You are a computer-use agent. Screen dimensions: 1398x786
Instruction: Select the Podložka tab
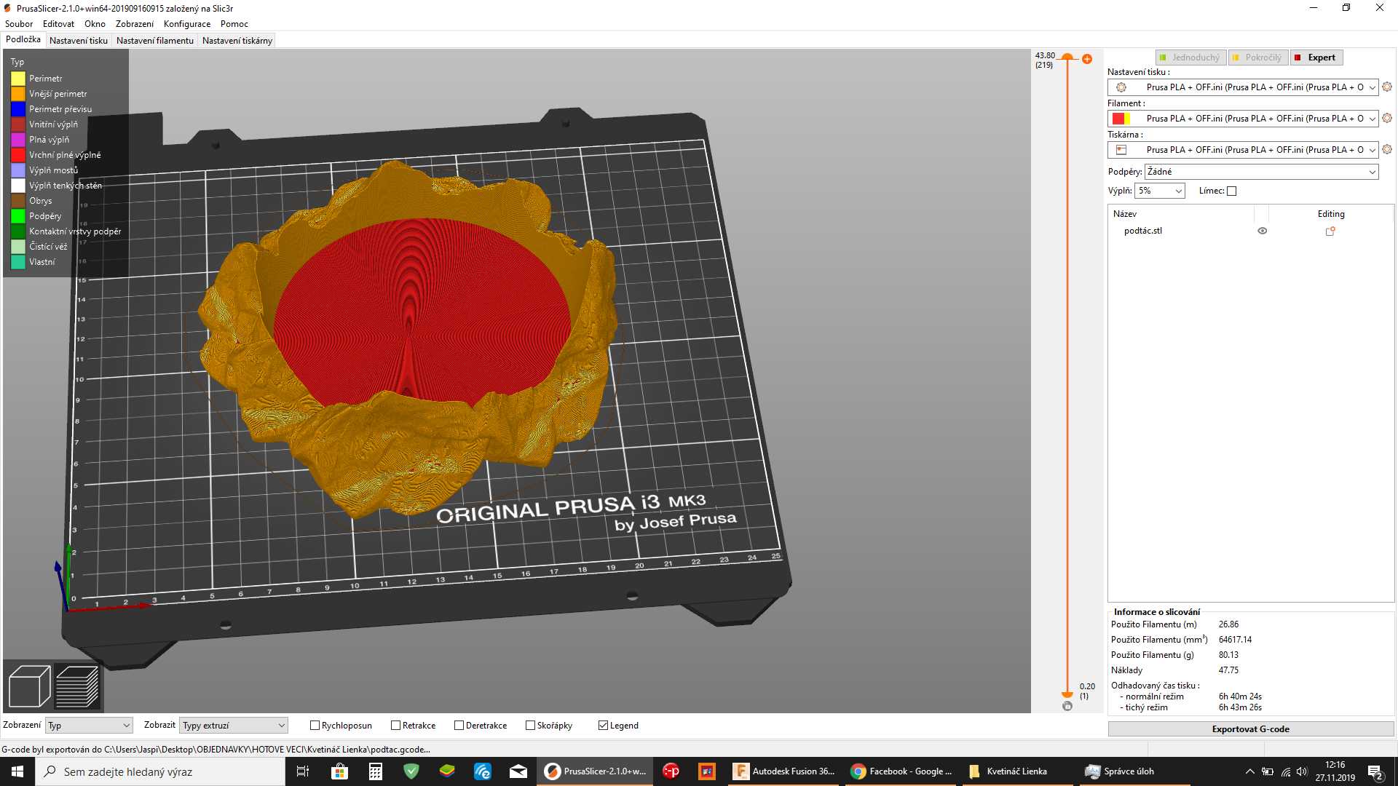point(23,40)
